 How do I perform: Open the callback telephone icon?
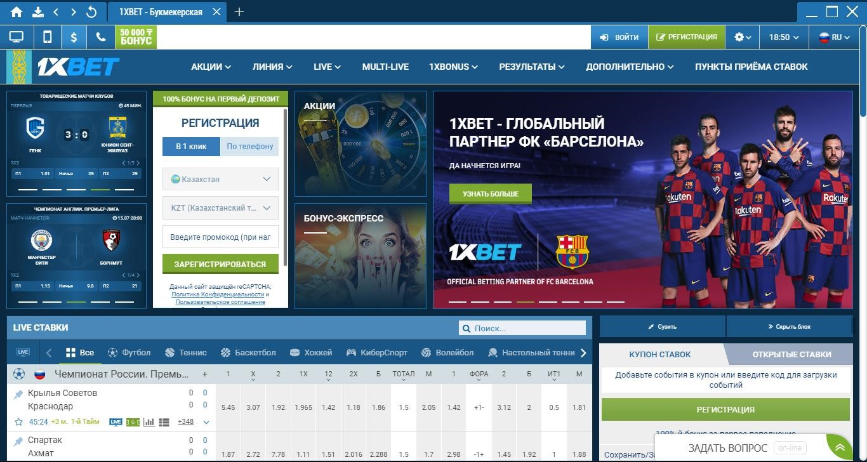click(100, 37)
